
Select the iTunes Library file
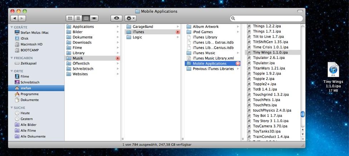[212, 37]
